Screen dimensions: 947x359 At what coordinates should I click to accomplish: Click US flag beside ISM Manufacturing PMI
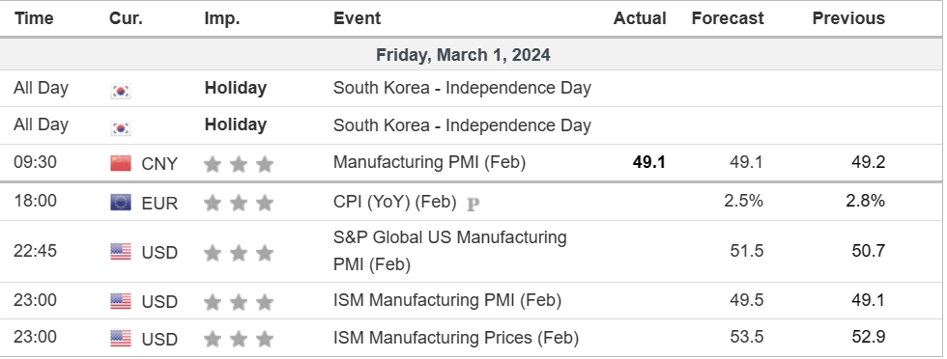click(121, 301)
